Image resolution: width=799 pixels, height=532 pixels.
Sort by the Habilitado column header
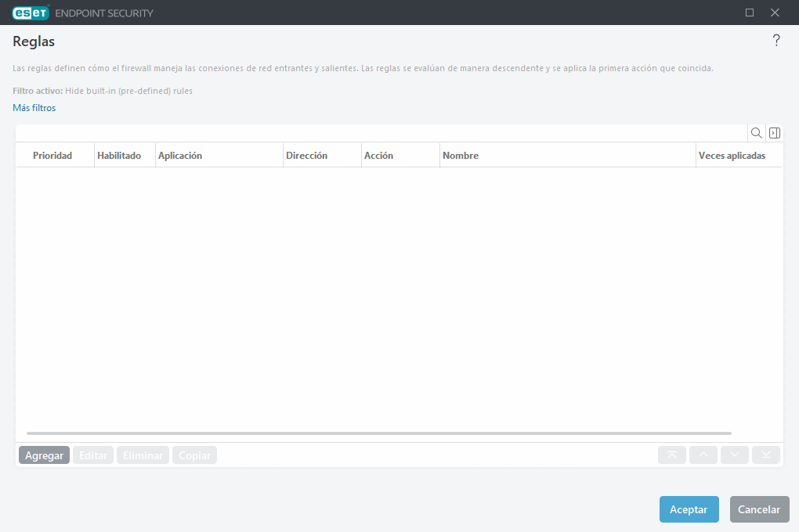click(119, 156)
